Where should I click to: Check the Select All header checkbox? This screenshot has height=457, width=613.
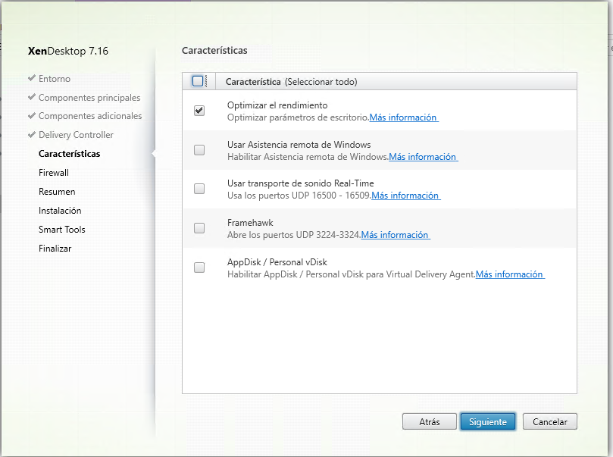click(198, 81)
